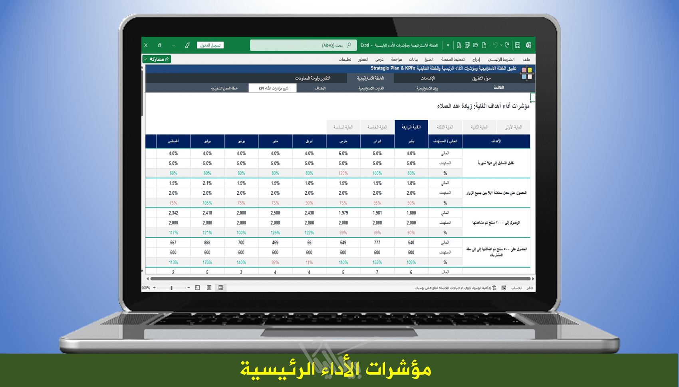Image resolution: width=679 pixels, height=387 pixels.
Task: Click the 100% zoom level indicator
Action: click(x=146, y=288)
